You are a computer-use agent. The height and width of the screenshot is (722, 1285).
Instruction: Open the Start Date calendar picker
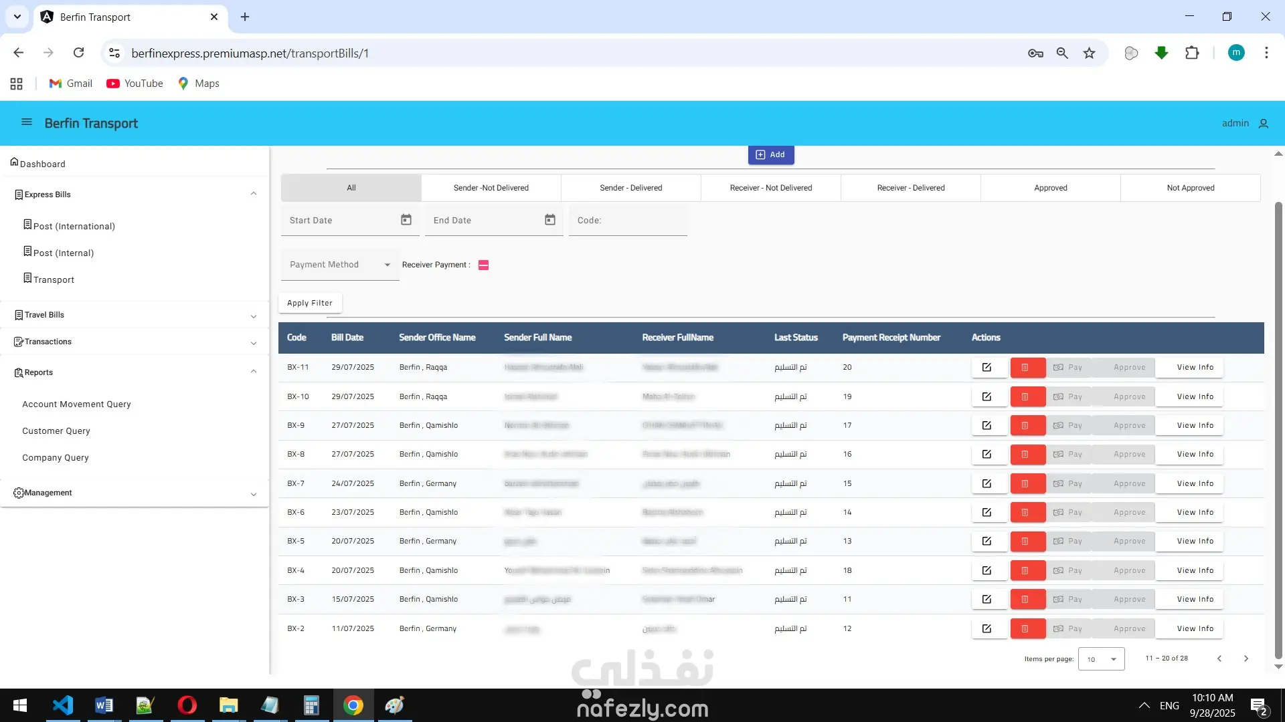[x=406, y=220]
